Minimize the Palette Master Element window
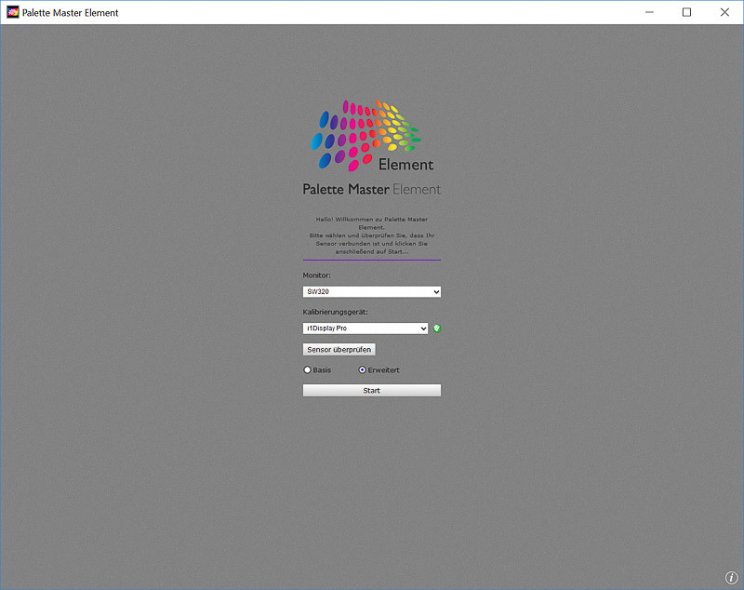The image size is (744, 590). tap(649, 12)
